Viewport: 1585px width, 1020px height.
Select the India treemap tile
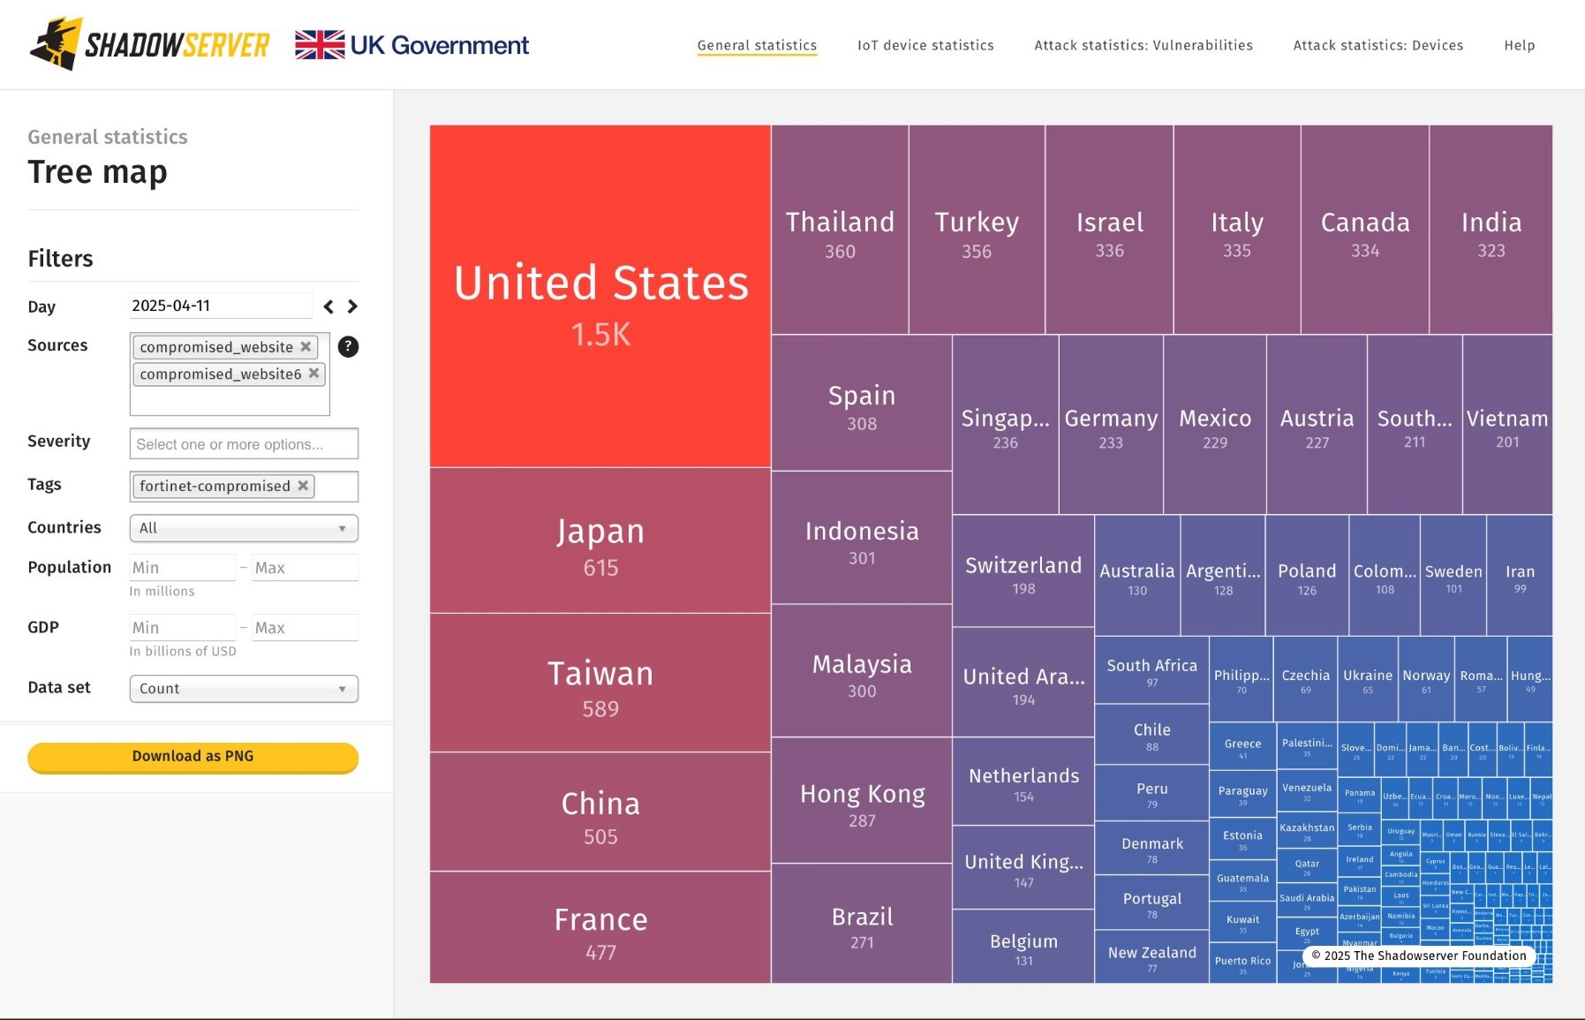point(1491,230)
